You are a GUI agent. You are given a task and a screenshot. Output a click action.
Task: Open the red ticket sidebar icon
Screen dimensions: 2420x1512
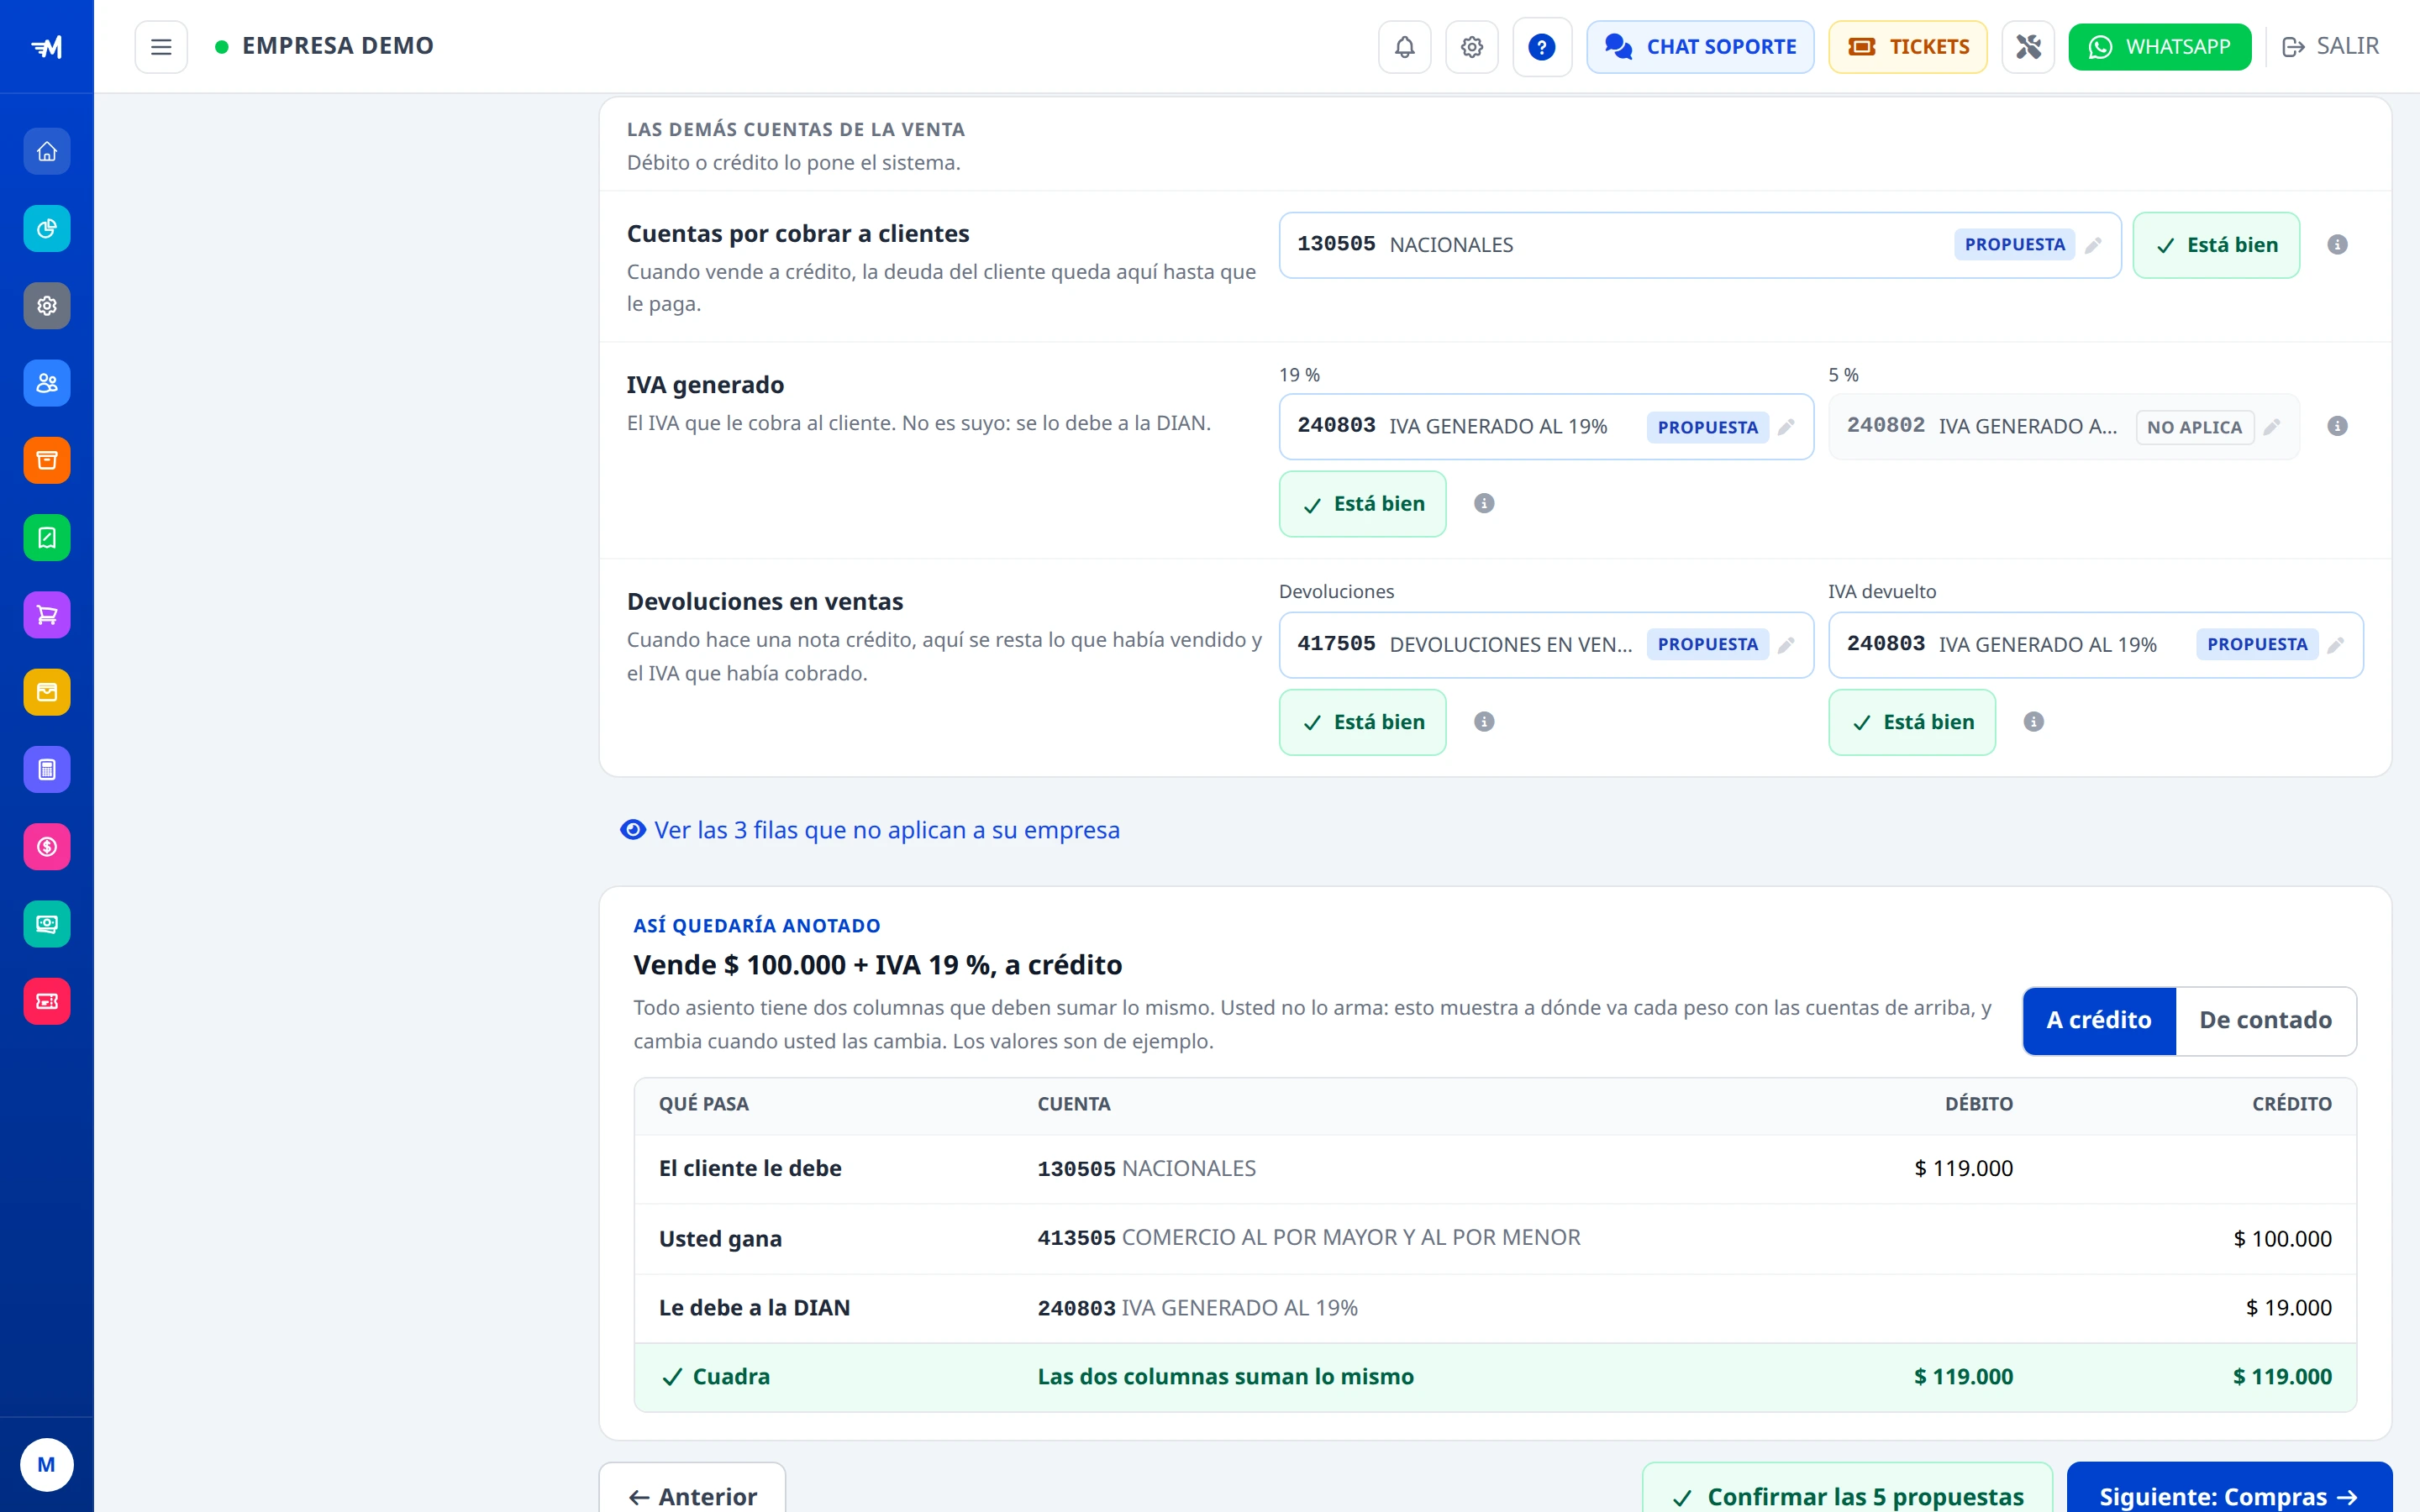(47, 1001)
